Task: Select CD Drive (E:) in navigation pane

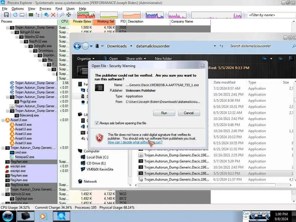Action: (x=93, y=163)
